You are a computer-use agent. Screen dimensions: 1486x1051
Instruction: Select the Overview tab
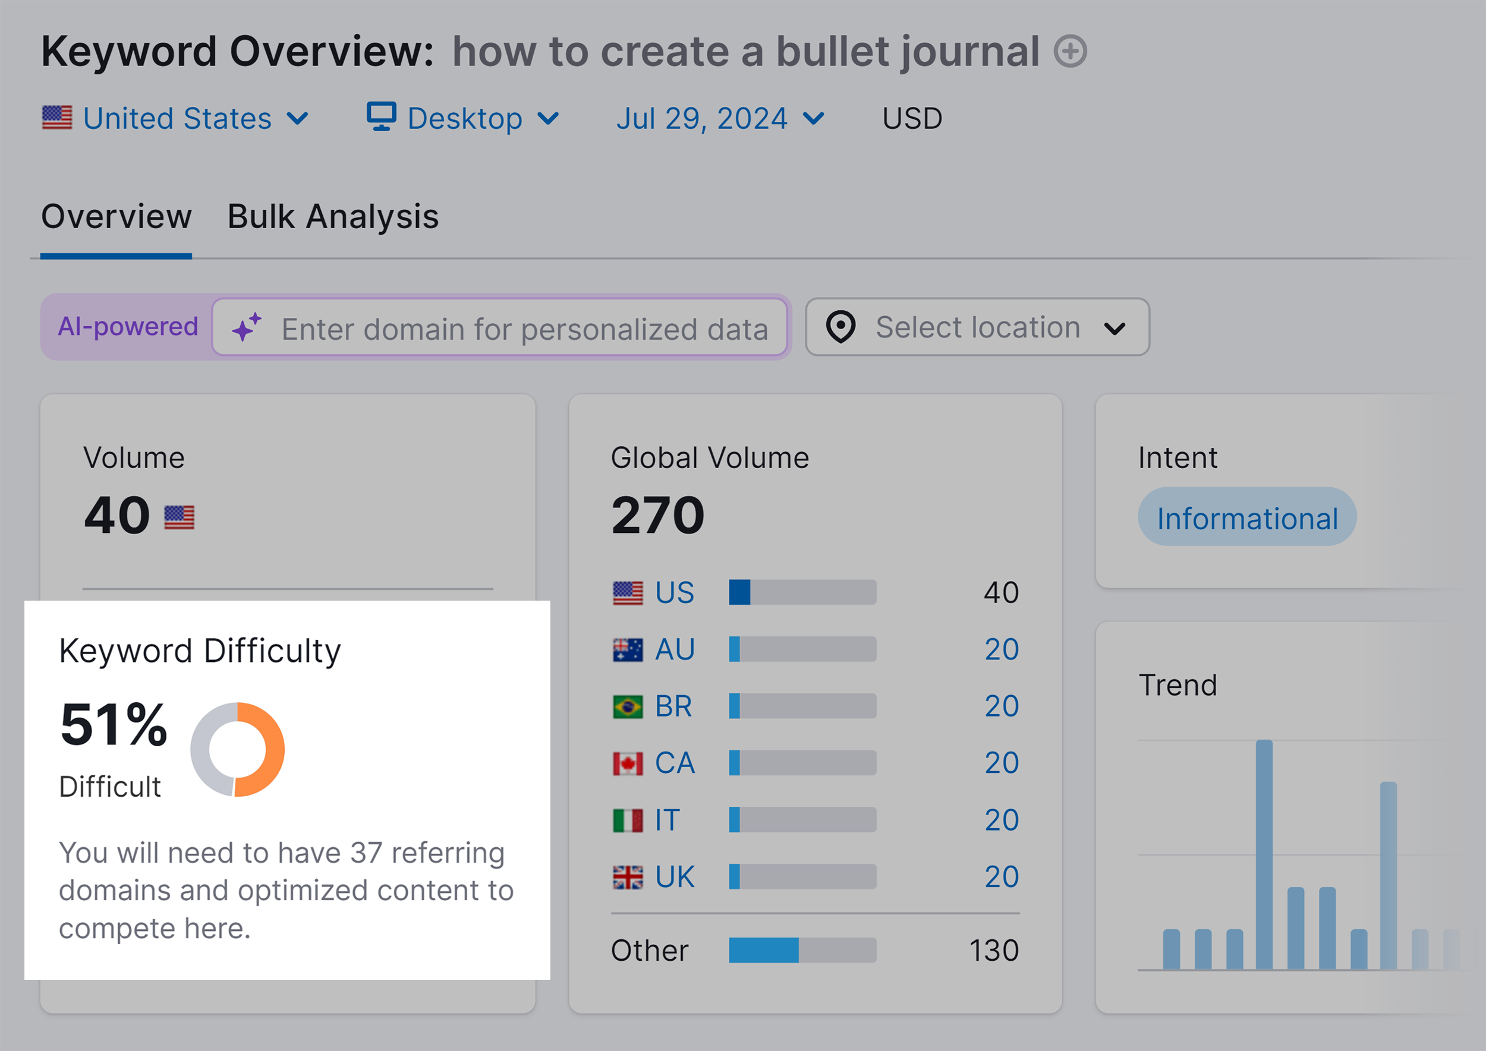coord(116,217)
